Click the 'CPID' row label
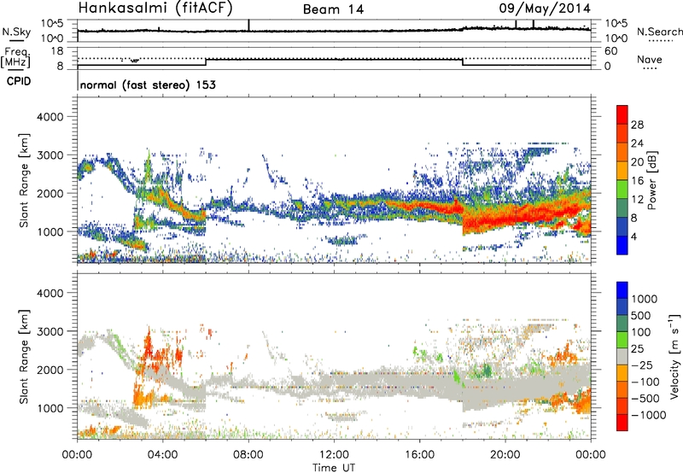This screenshot has width=683, height=473. 19,81
